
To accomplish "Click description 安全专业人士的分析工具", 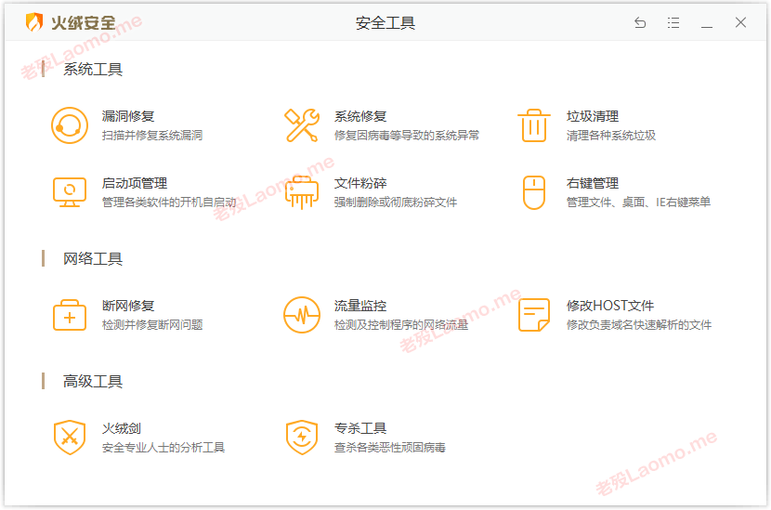I will [163, 447].
